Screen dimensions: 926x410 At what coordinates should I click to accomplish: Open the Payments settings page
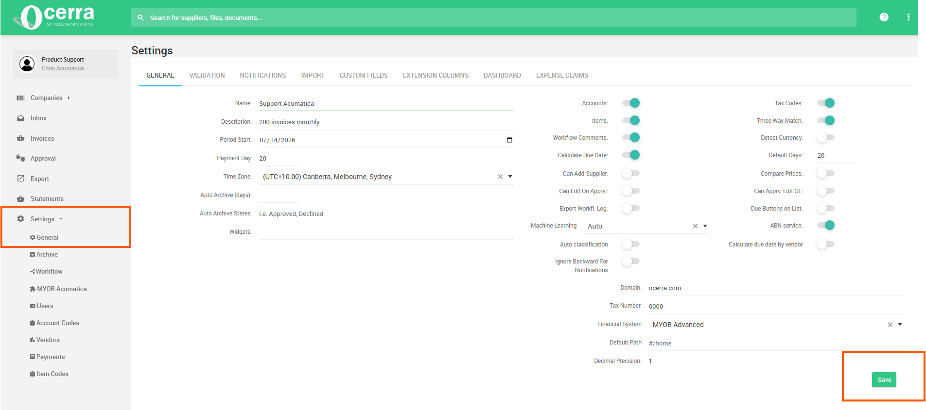(47, 357)
